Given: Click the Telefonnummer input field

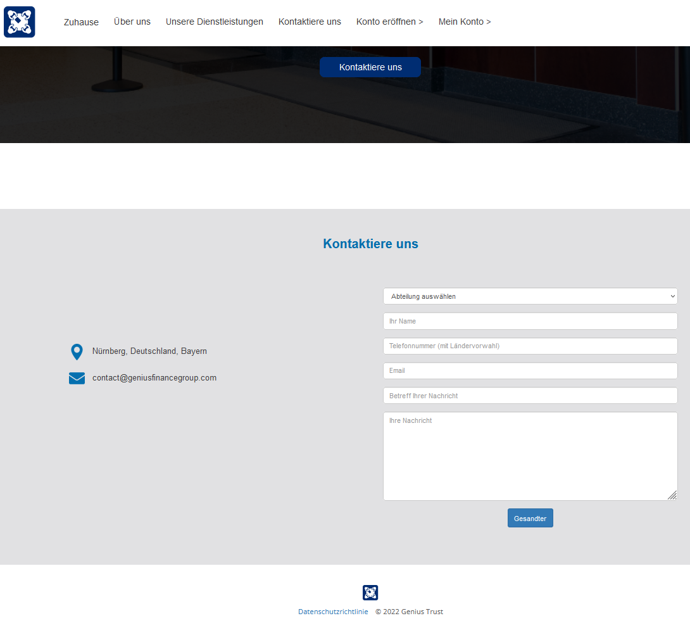Looking at the screenshot, I should (530, 346).
